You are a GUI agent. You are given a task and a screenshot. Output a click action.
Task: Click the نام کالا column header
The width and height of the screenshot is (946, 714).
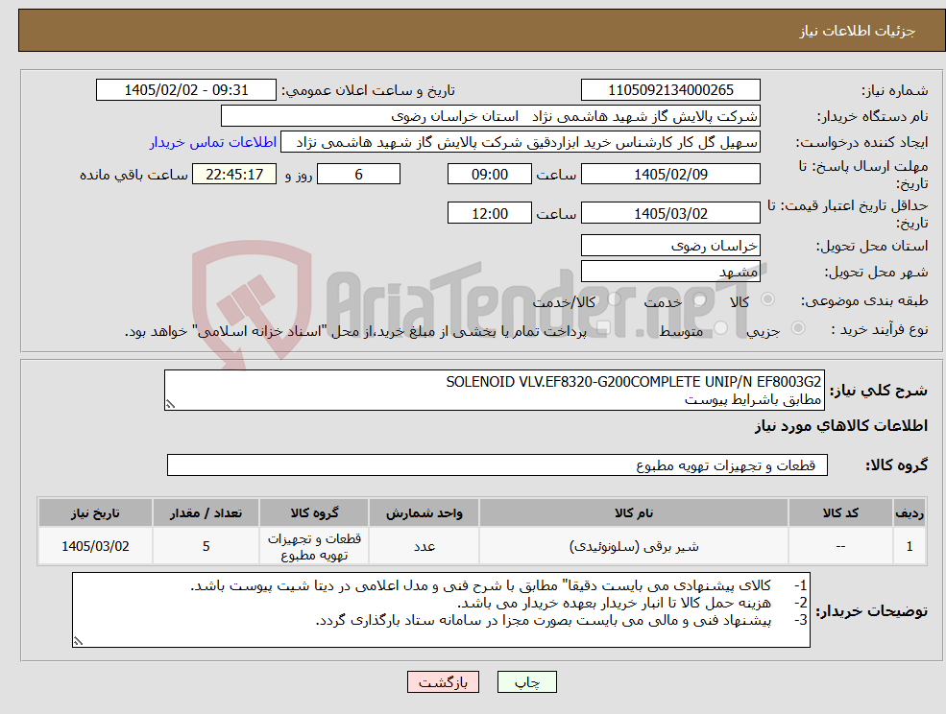click(x=634, y=512)
